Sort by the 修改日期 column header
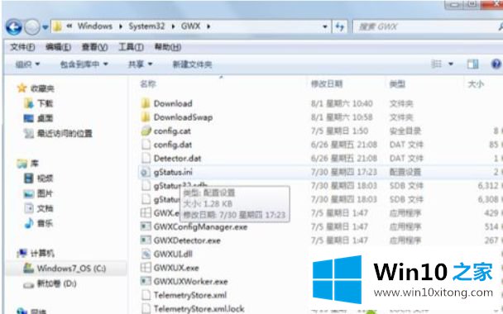The image size is (503, 314). pyautogui.click(x=327, y=84)
